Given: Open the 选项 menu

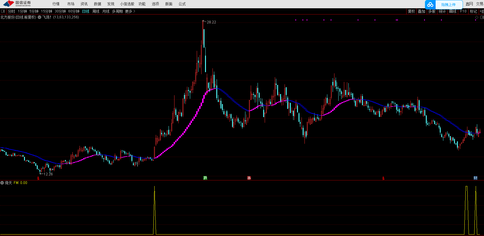Looking at the screenshot, I should (x=155, y=4).
